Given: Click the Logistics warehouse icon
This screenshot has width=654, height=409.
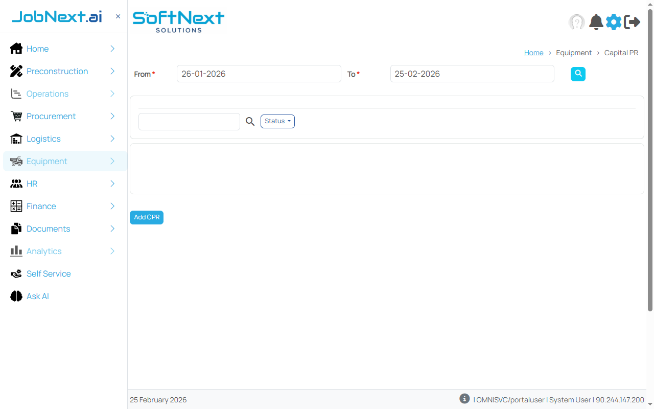Looking at the screenshot, I should pos(16,139).
